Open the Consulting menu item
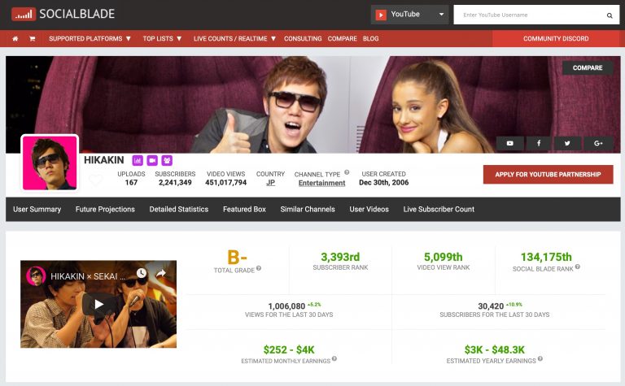Viewport: 625px width, 386px height. point(303,39)
